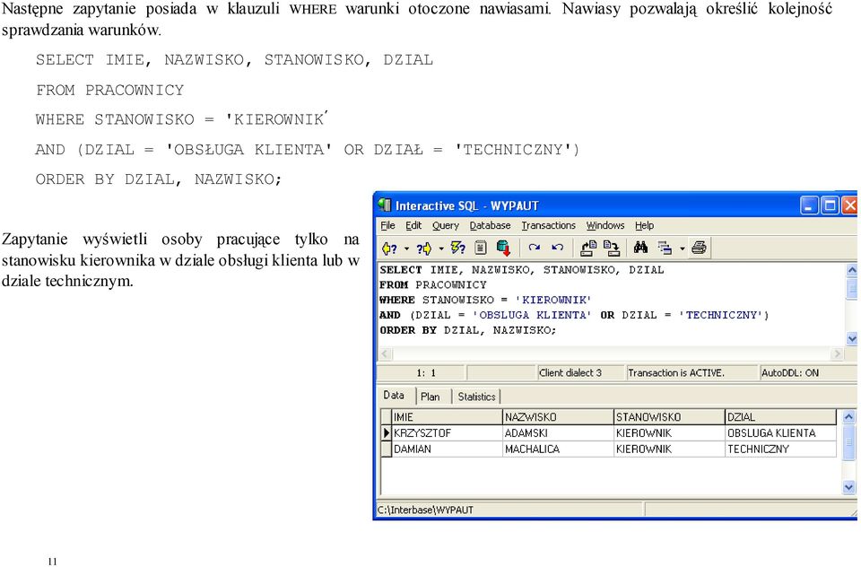The width and height of the screenshot is (861, 567).
Task: Click the query plan document icon
Action: [481, 249]
